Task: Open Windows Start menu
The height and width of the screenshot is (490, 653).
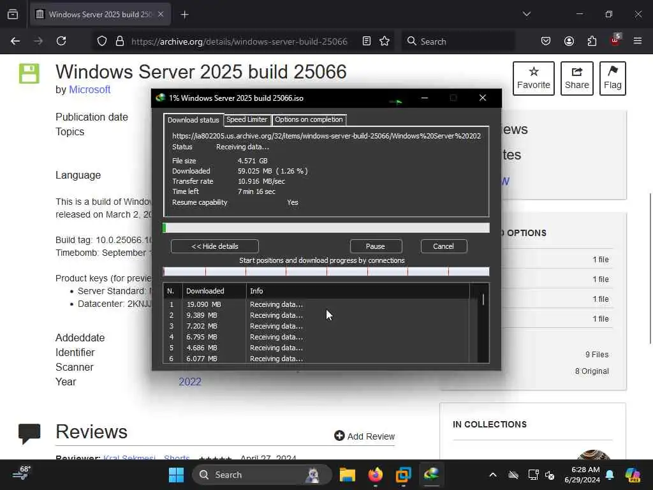Action: (x=176, y=475)
